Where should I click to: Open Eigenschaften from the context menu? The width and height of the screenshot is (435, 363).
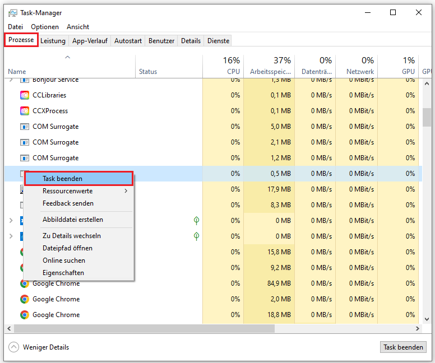click(x=79, y=273)
